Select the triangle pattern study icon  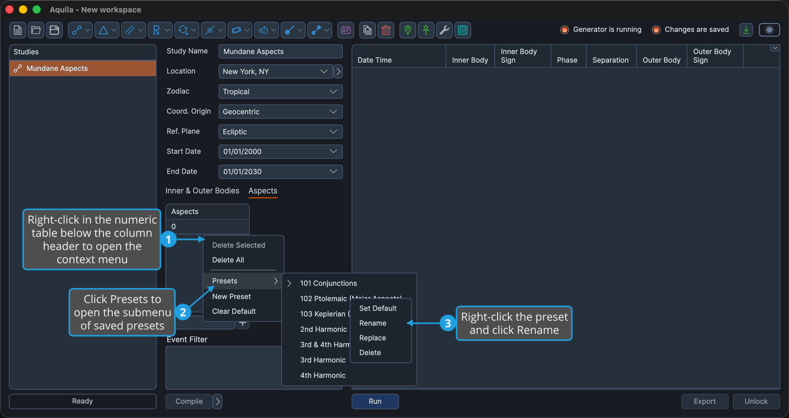[x=103, y=30]
